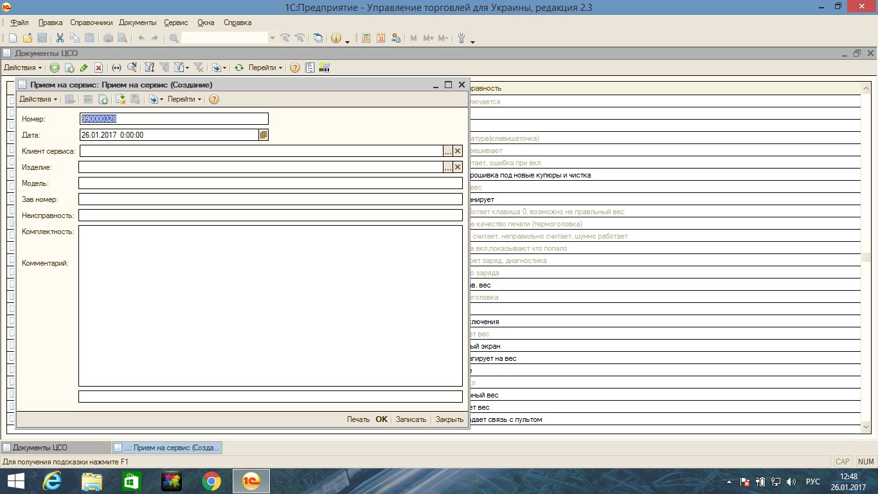Click into the Зав номер input field
This screenshot has height=494, width=878.
click(271, 199)
